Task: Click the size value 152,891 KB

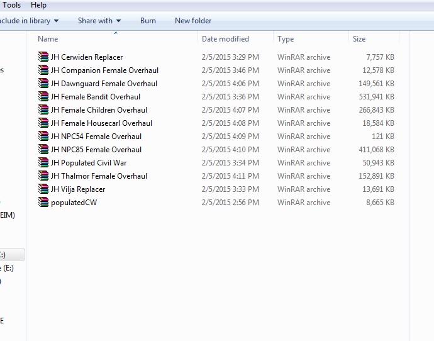Action: (376, 176)
